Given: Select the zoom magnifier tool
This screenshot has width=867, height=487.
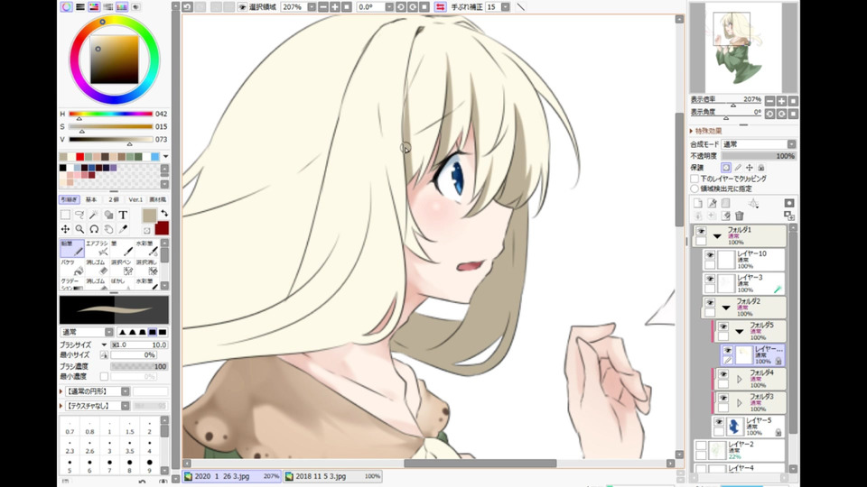Looking at the screenshot, I should click(x=79, y=229).
